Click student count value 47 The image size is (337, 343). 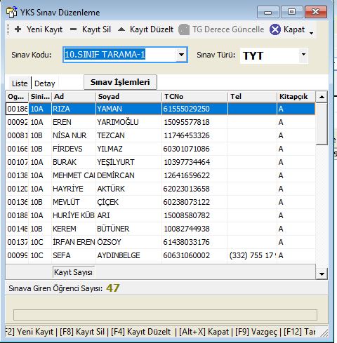pos(113,288)
